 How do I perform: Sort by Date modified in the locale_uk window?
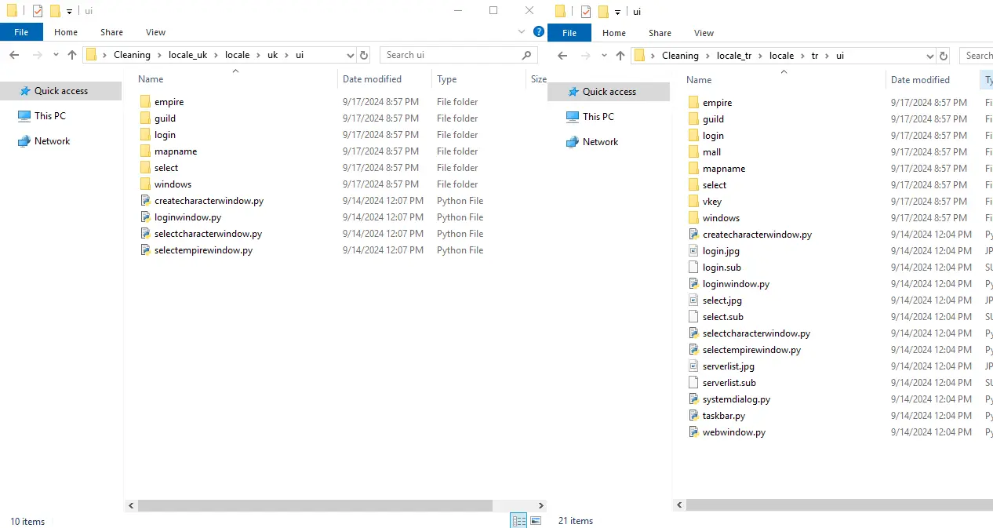point(372,79)
